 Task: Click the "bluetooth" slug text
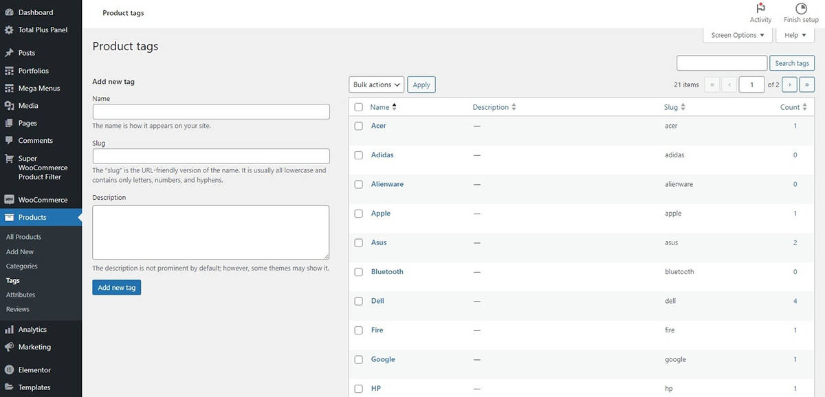679,272
